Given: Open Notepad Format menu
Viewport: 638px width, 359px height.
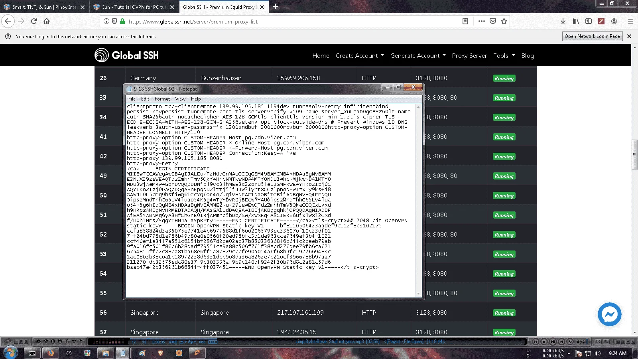Looking at the screenshot, I should coord(162,99).
